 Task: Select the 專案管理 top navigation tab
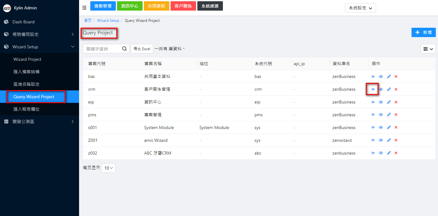pos(103,6)
